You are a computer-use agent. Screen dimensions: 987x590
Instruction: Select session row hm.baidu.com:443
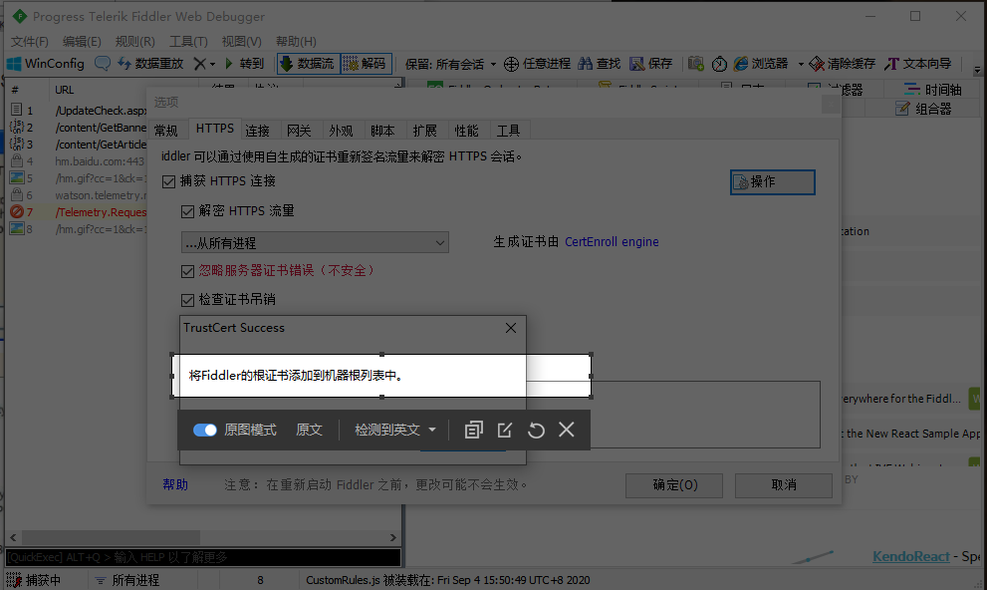tap(78, 161)
